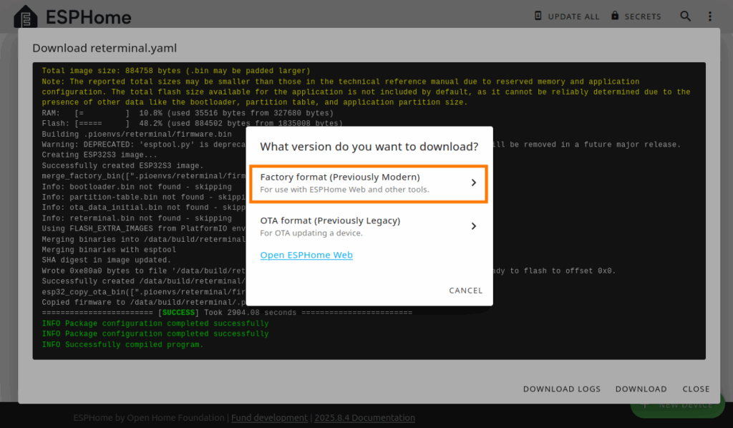Click the Update All button
The width and height of the screenshot is (733, 428).
coord(567,16)
